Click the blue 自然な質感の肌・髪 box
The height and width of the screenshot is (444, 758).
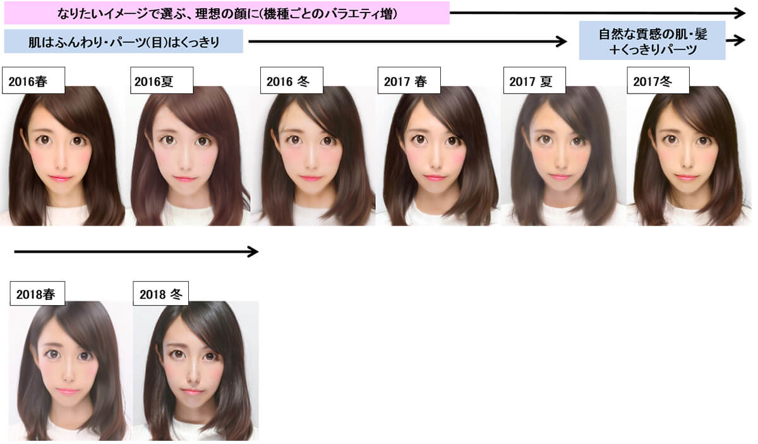pos(652,42)
